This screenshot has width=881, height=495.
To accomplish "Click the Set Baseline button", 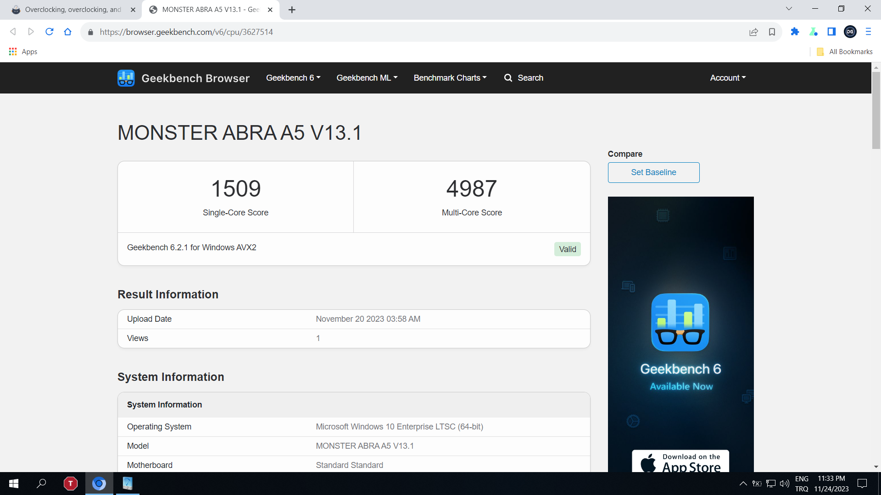I will click(653, 172).
